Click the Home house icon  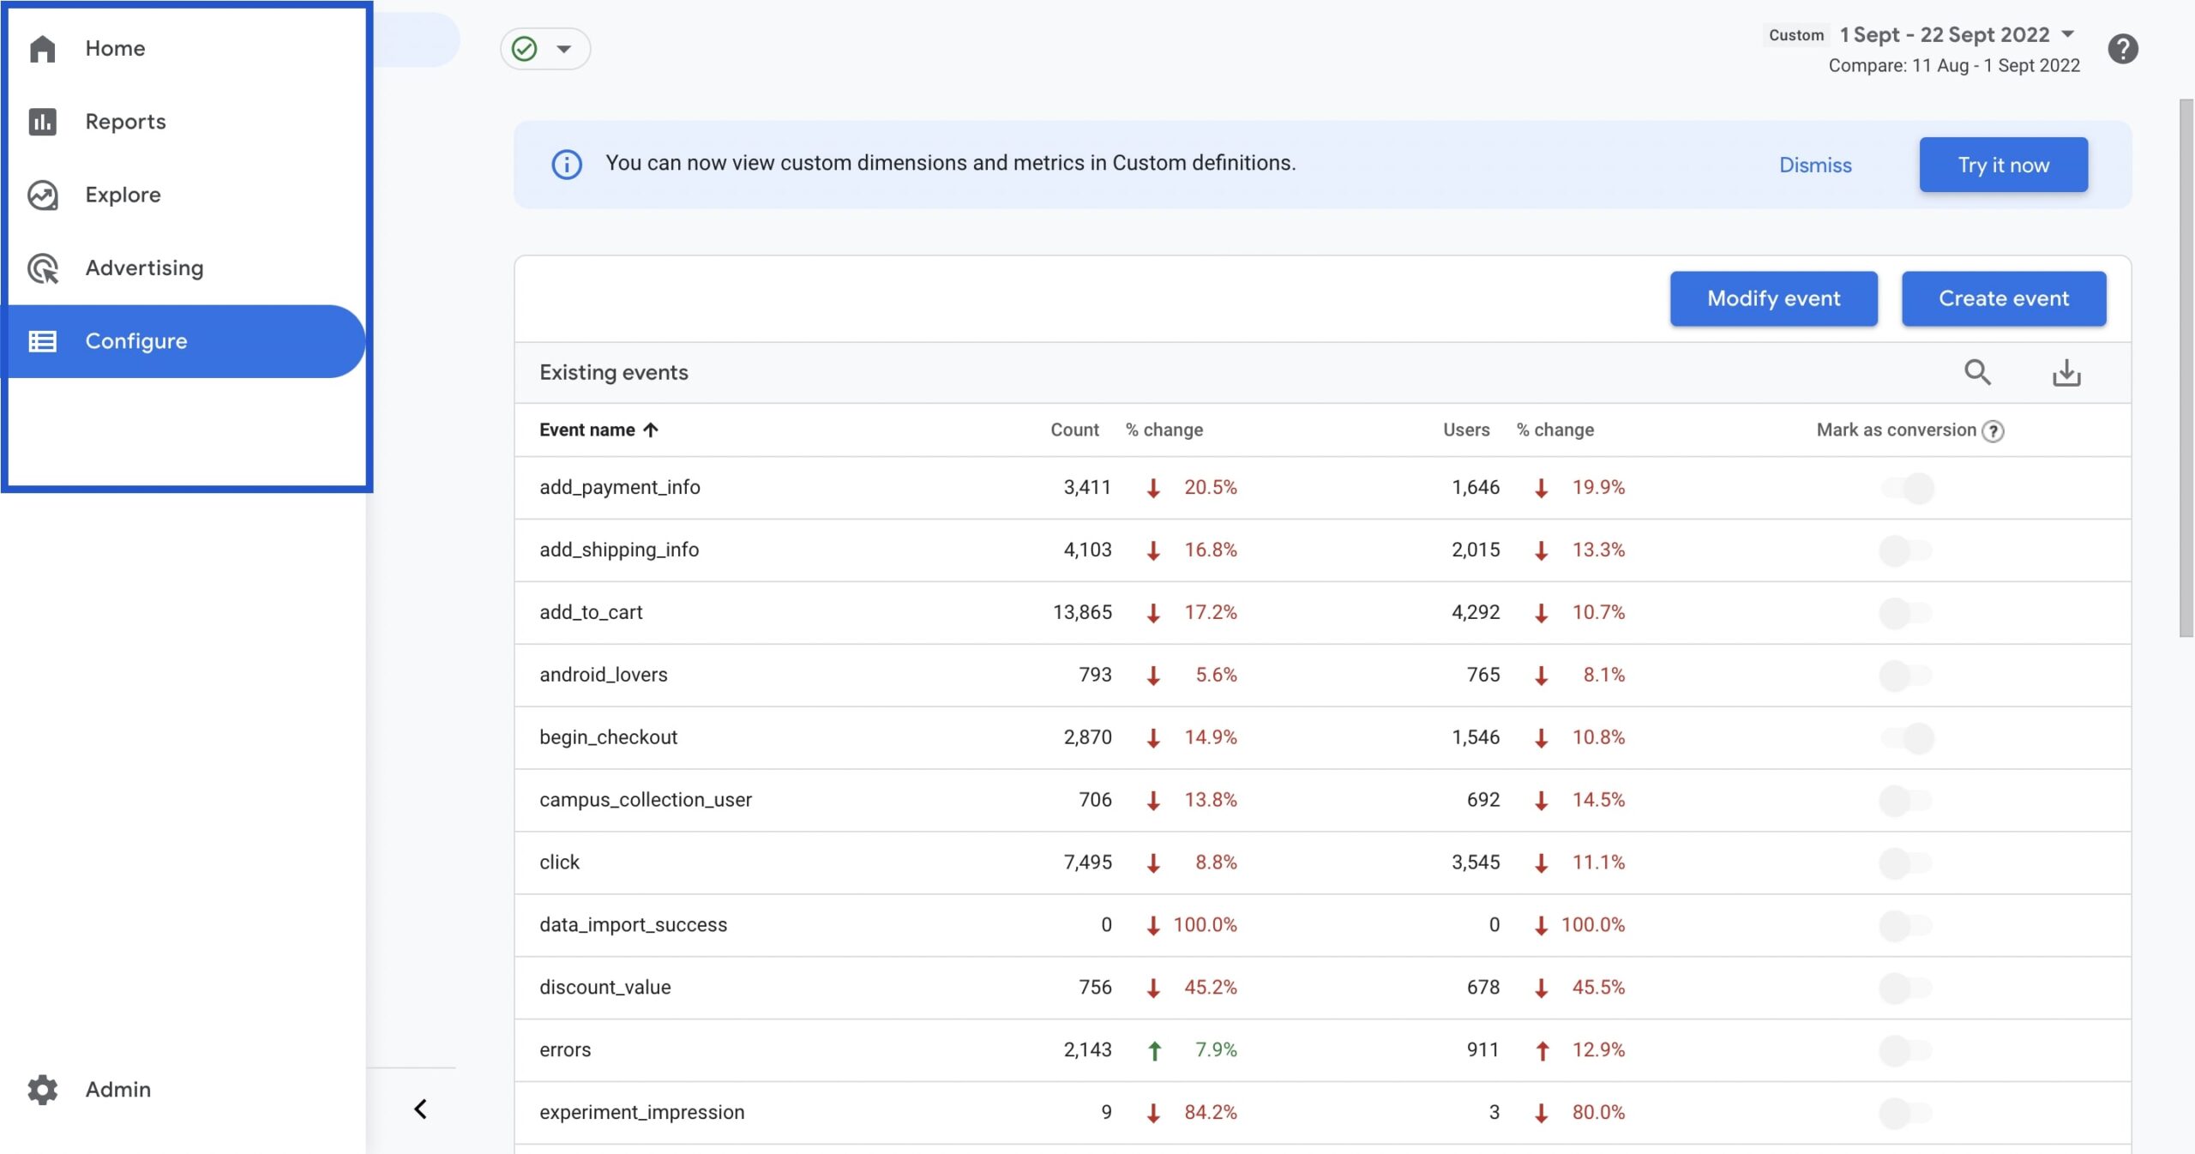pos(42,49)
